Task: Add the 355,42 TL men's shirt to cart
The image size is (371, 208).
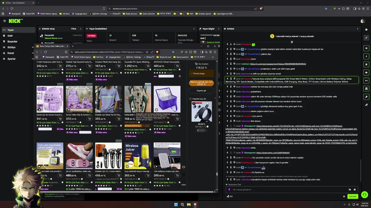Action: 119,119
